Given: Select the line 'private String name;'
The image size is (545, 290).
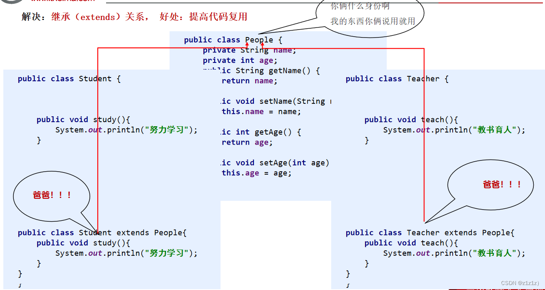Looking at the screenshot, I should coord(249,50).
